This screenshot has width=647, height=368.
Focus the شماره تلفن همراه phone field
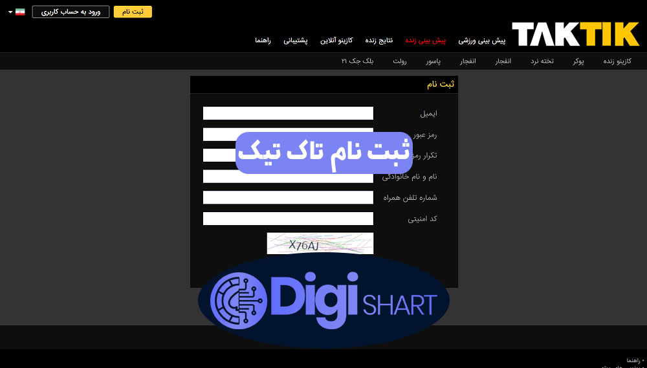pyautogui.click(x=288, y=198)
